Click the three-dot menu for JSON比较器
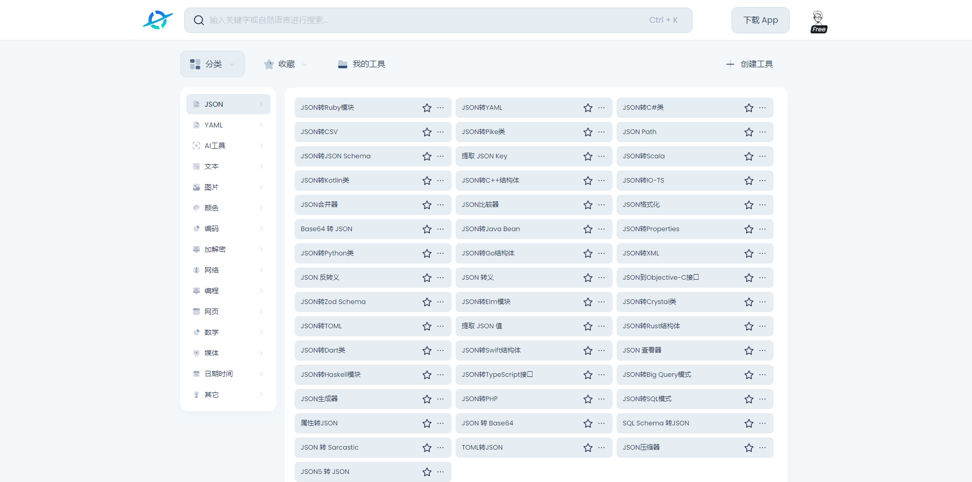 601,205
